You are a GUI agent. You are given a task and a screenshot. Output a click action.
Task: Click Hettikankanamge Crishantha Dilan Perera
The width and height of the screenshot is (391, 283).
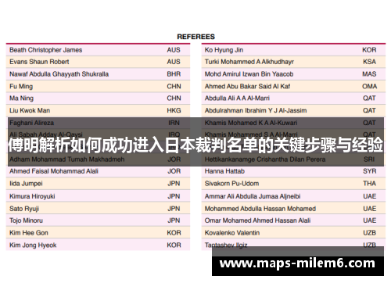click(x=265, y=159)
